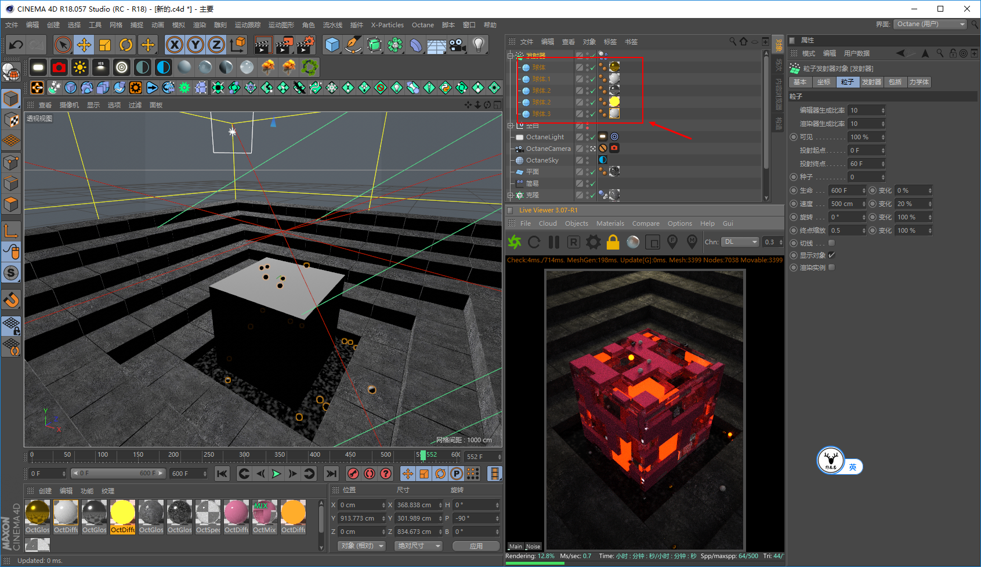Click the red Octane Camera icon

coord(59,67)
